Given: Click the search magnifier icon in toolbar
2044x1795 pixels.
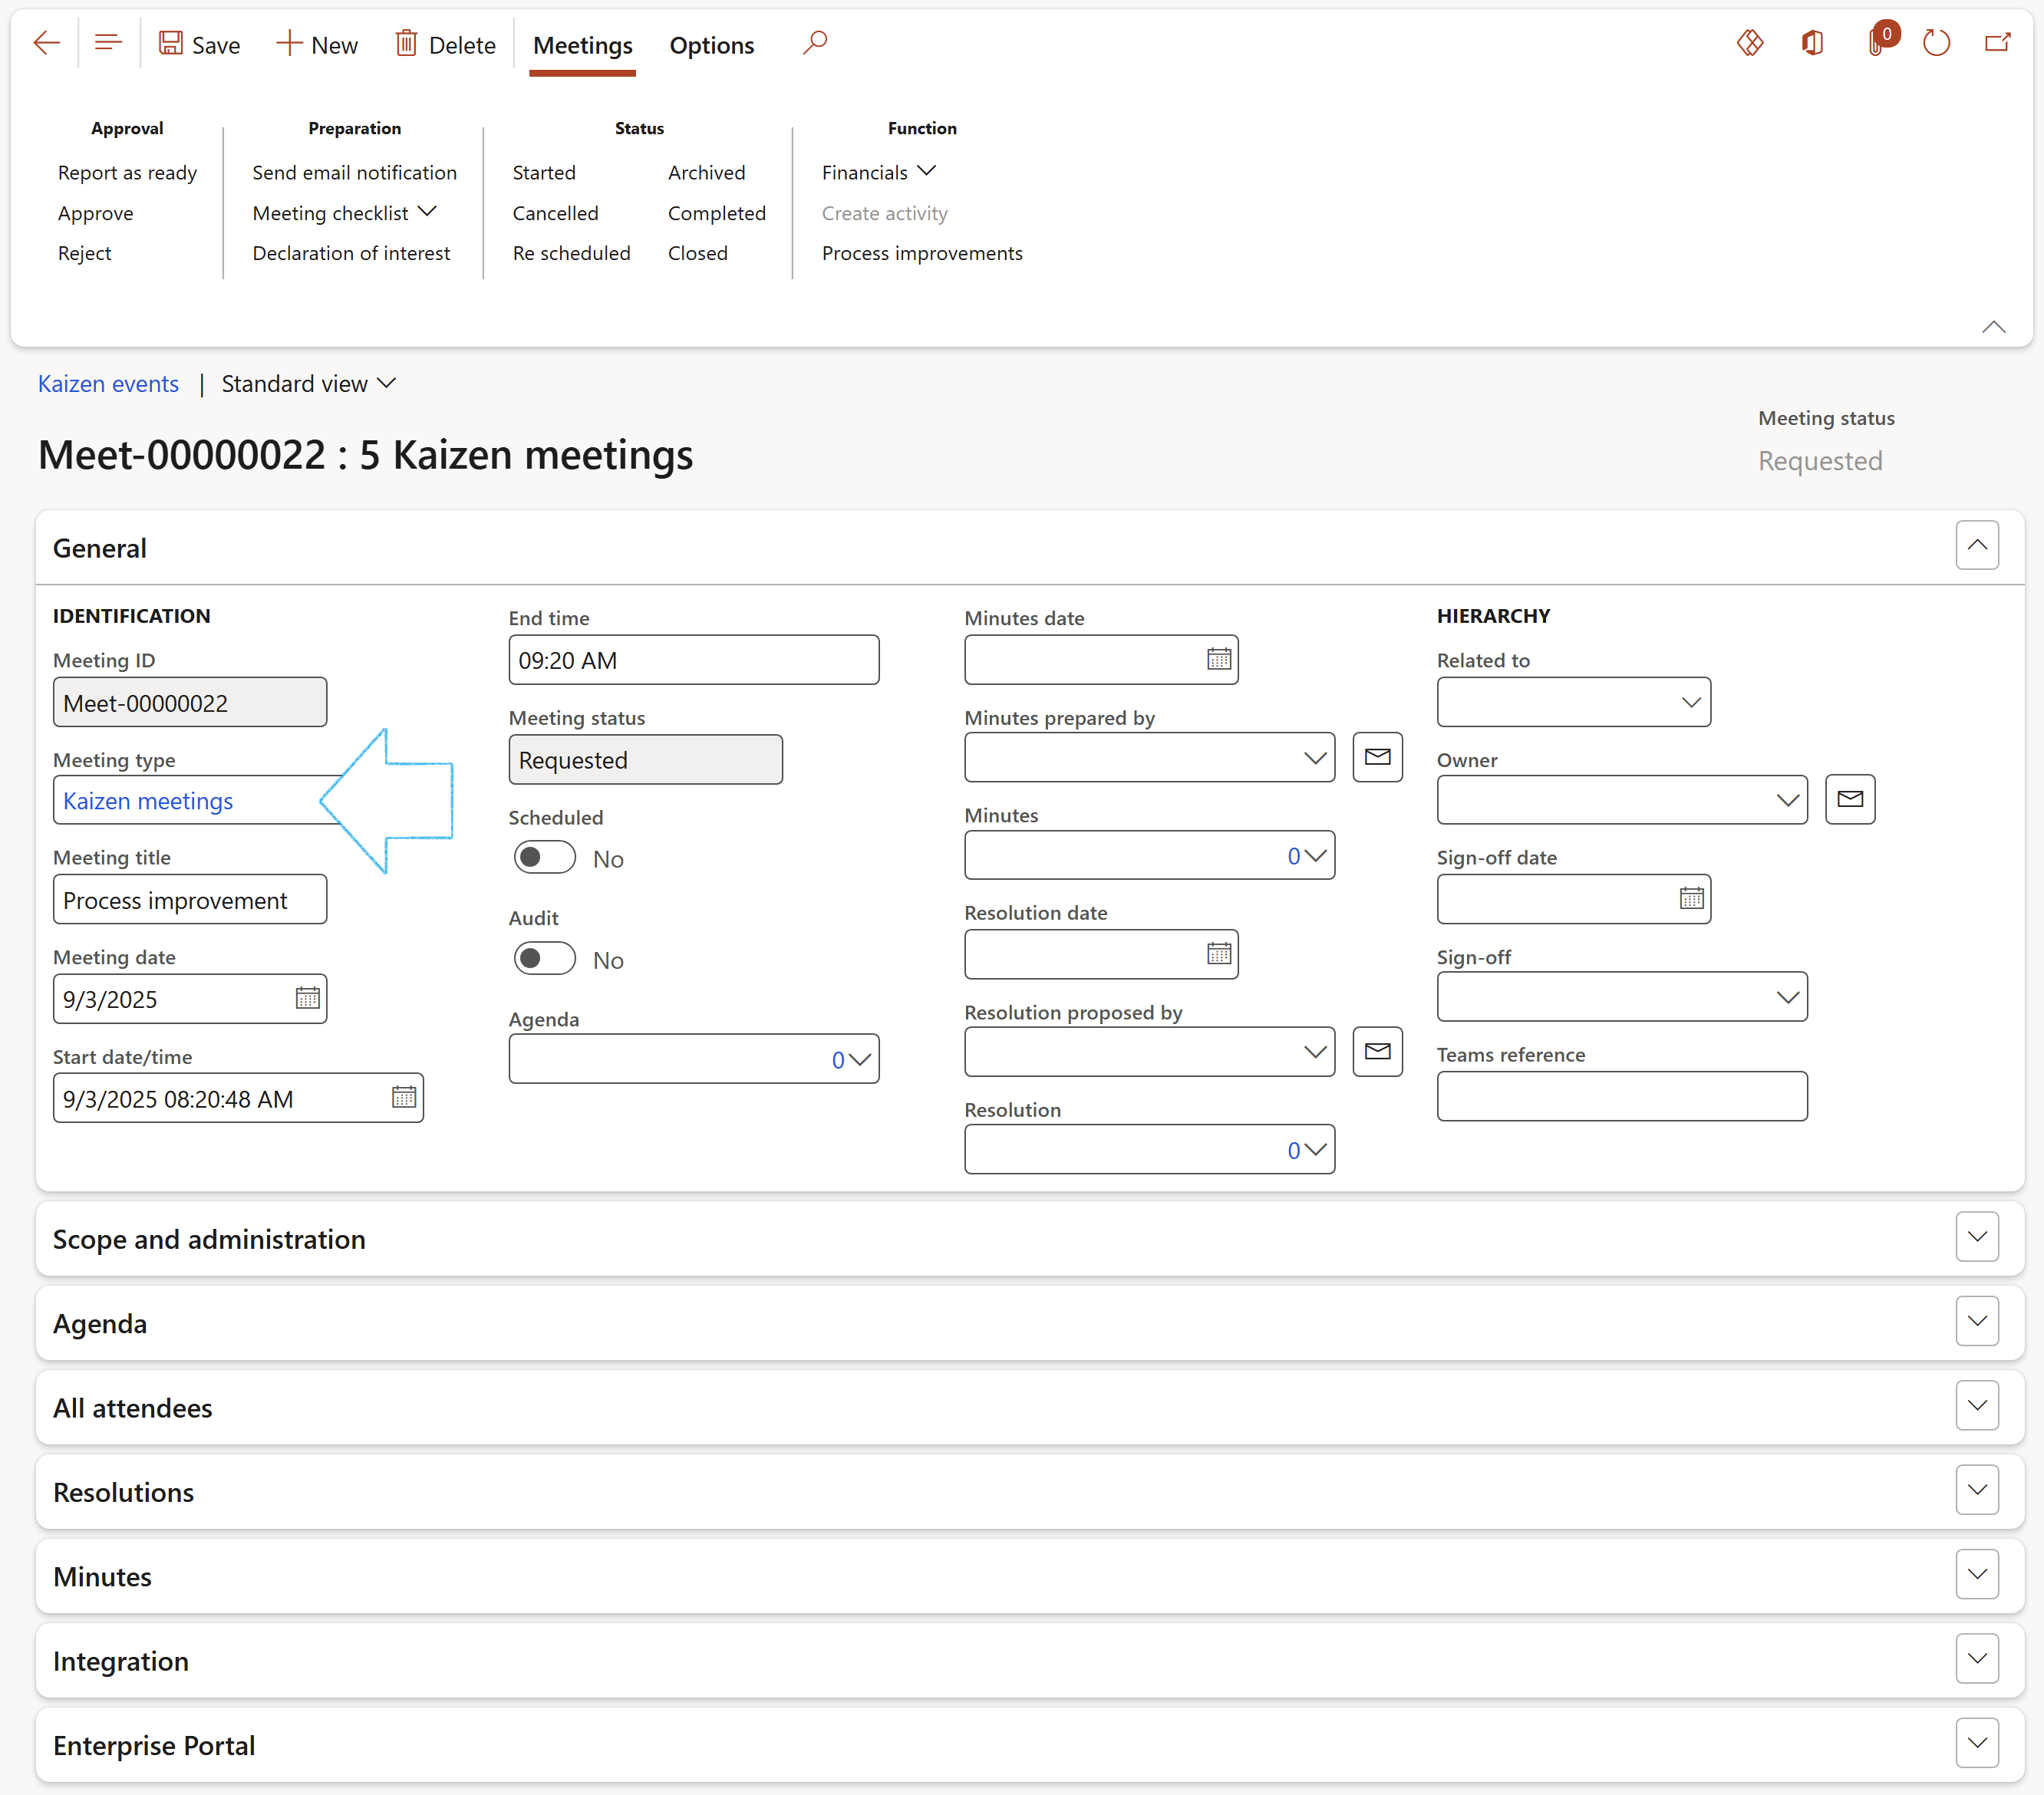Looking at the screenshot, I should coord(815,43).
